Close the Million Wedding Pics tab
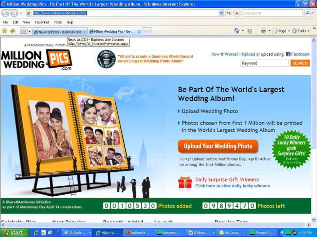The image size is (317, 237). 139,32
